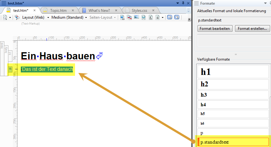Select the p structure bar block
The height and width of the screenshot is (147, 271).
(x=10, y=69)
